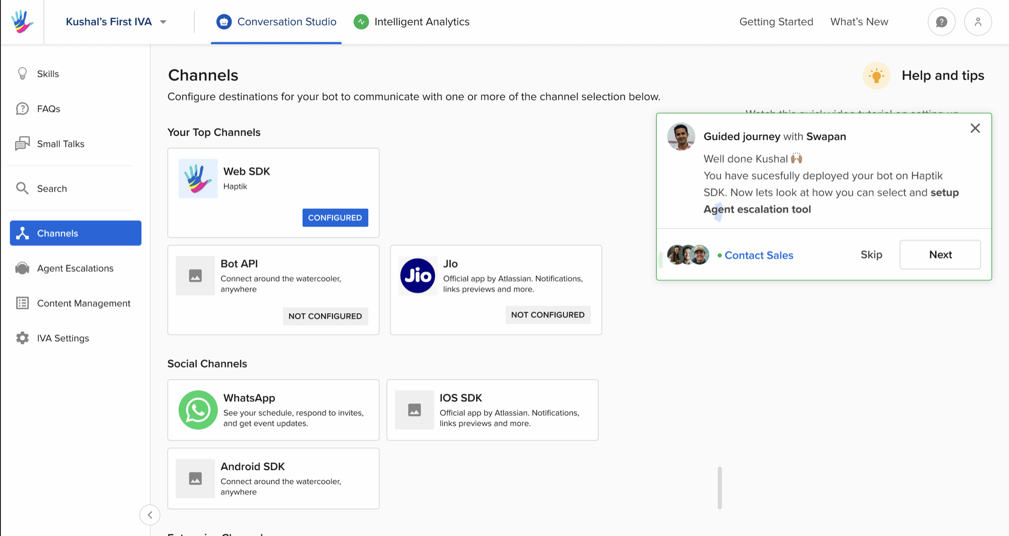The image size is (1009, 536).
Task: Open Agent Escalations sidebar icon
Action: pyautogui.click(x=22, y=268)
